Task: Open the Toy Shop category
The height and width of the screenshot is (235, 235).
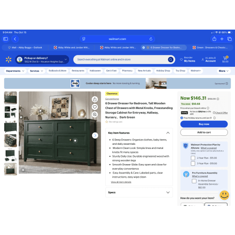Action: (180, 71)
